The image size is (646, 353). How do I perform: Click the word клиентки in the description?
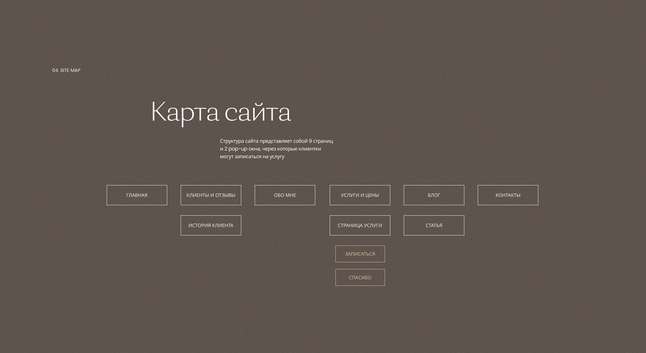(x=310, y=149)
